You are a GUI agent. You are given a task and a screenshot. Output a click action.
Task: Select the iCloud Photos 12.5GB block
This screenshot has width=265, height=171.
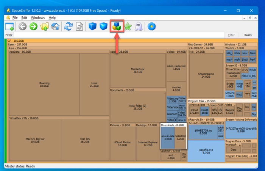[x=122, y=144]
